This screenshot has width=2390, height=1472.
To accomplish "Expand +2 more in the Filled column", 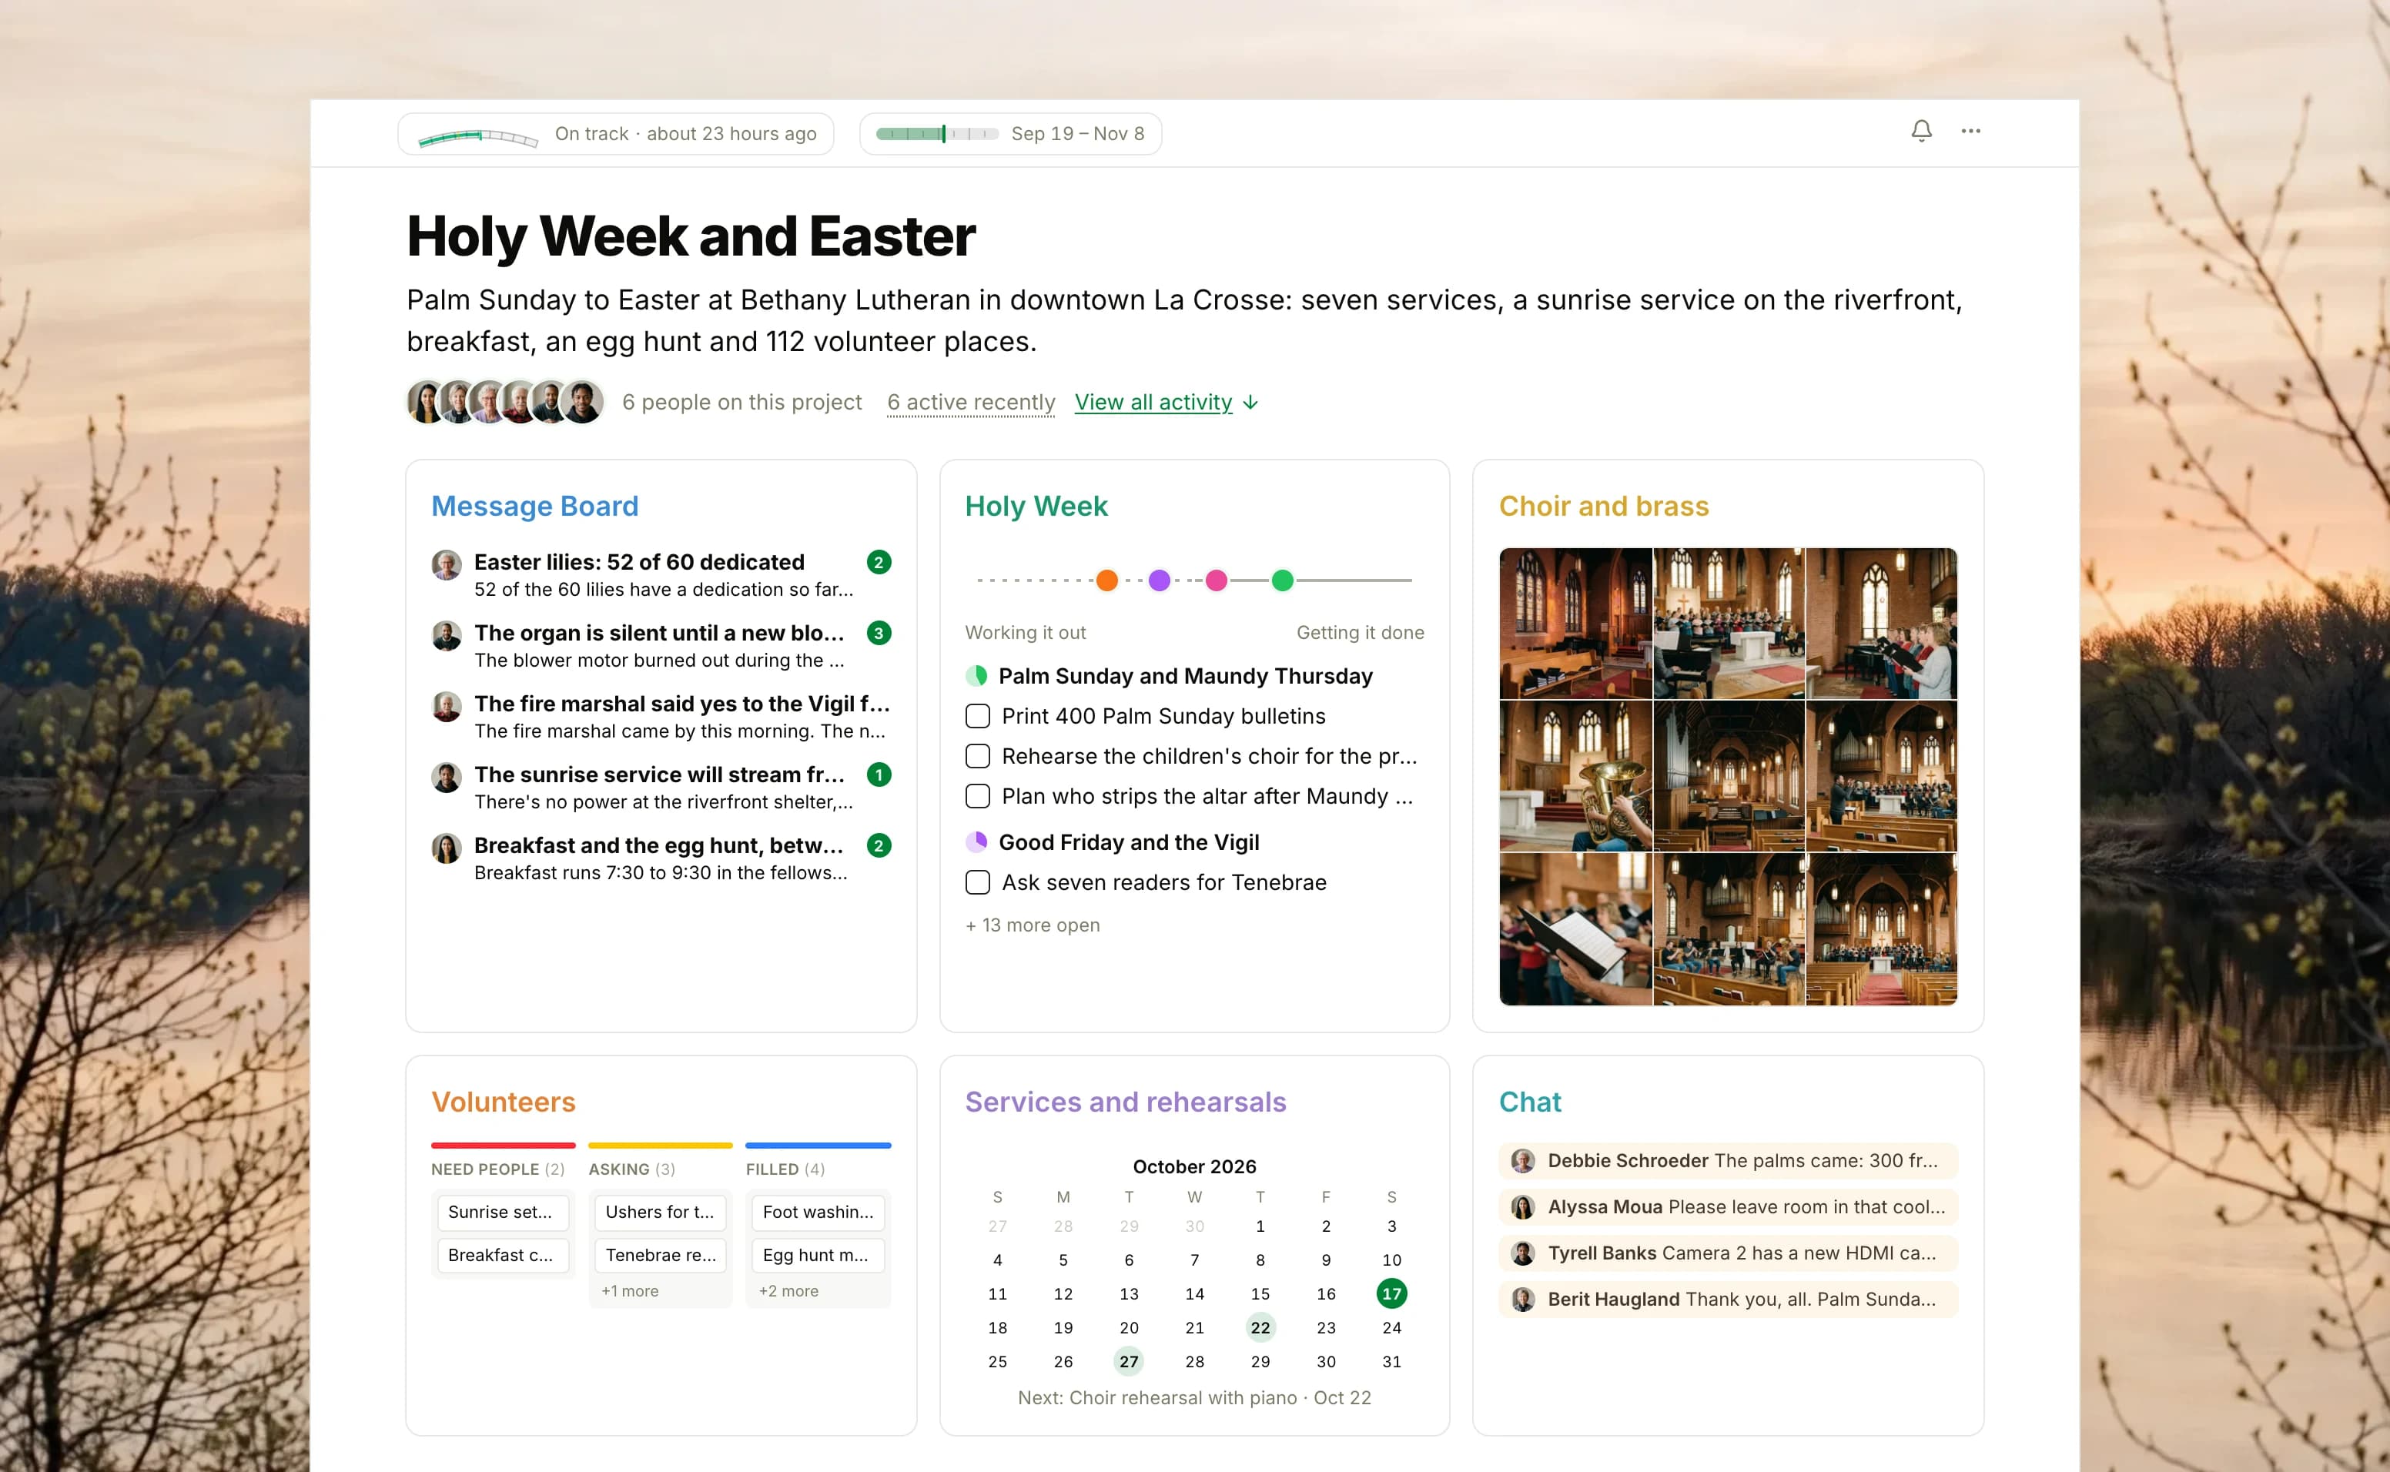I will point(788,1291).
